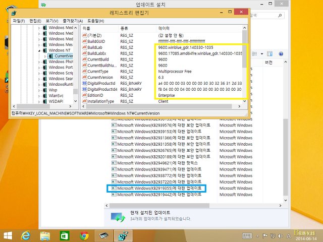The width and height of the screenshot is (323, 242).
Task: Expand the Windows NT tree node arrow
Action: (x=39, y=50)
